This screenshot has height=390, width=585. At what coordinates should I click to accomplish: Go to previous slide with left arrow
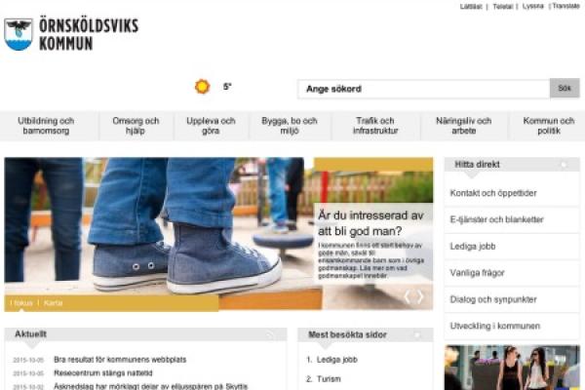coord(408,296)
